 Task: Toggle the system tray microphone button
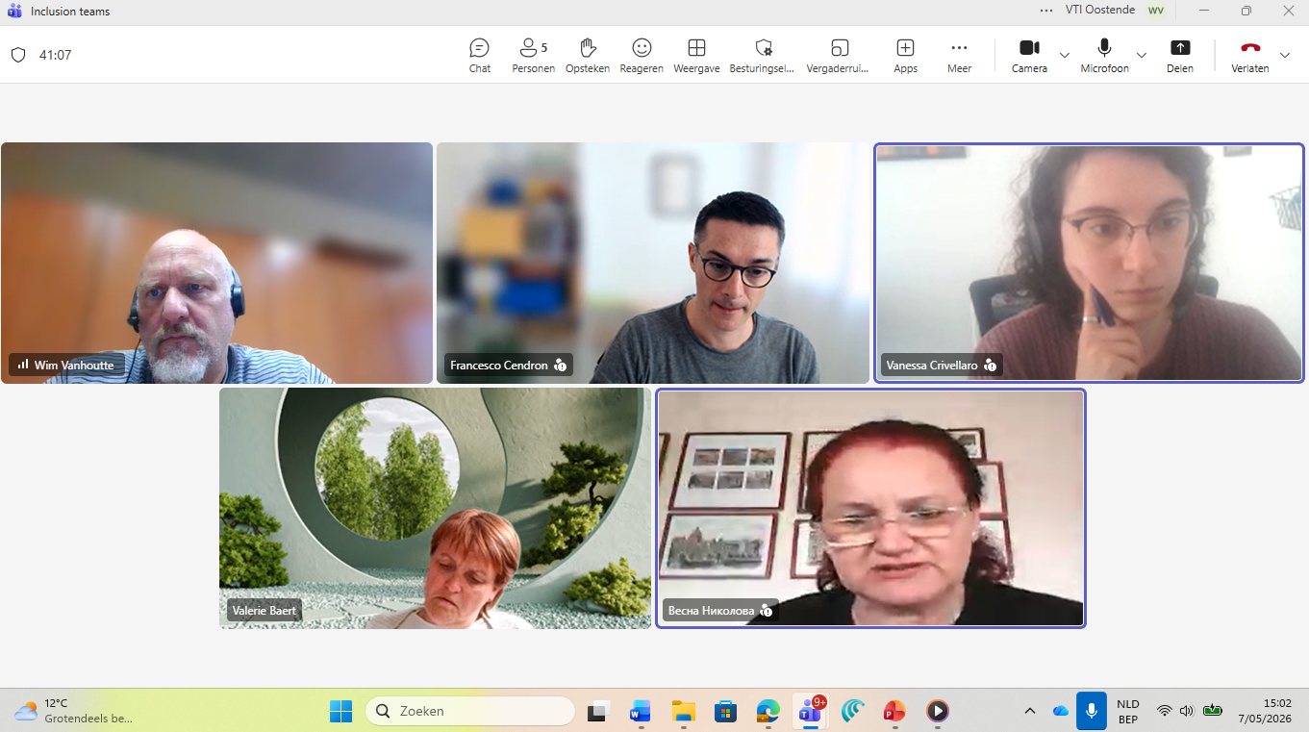tap(1091, 711)
